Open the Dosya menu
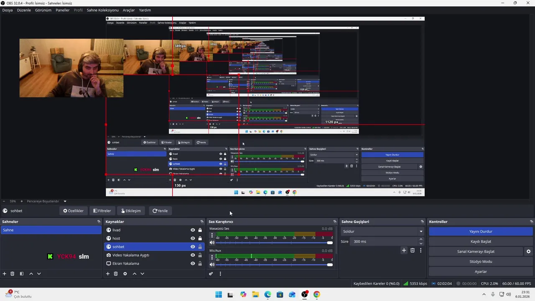Image resolution: width=535 pixels, height=301 pixels. click(x=8, y=10)
